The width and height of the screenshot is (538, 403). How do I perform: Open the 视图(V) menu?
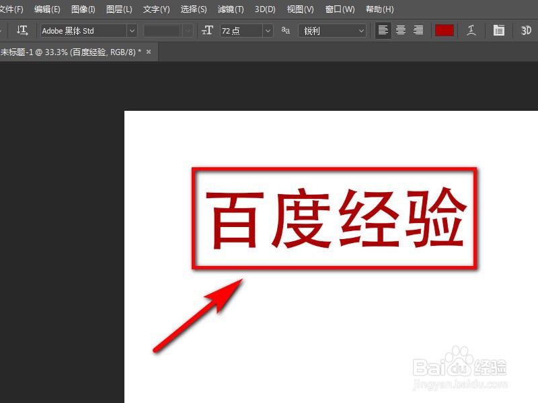(x=300, y=9)
